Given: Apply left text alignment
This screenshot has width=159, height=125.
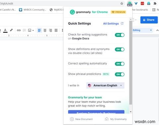Looking at the screenshot, I should pyautogui.click(x=39, y=30).
